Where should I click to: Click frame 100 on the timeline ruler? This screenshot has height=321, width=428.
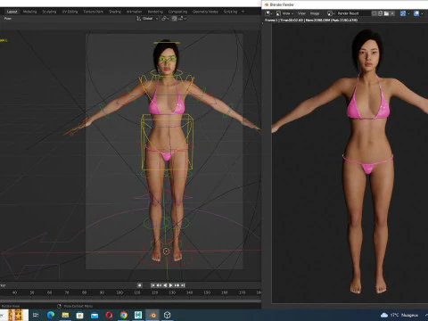[x=119, y=292]
